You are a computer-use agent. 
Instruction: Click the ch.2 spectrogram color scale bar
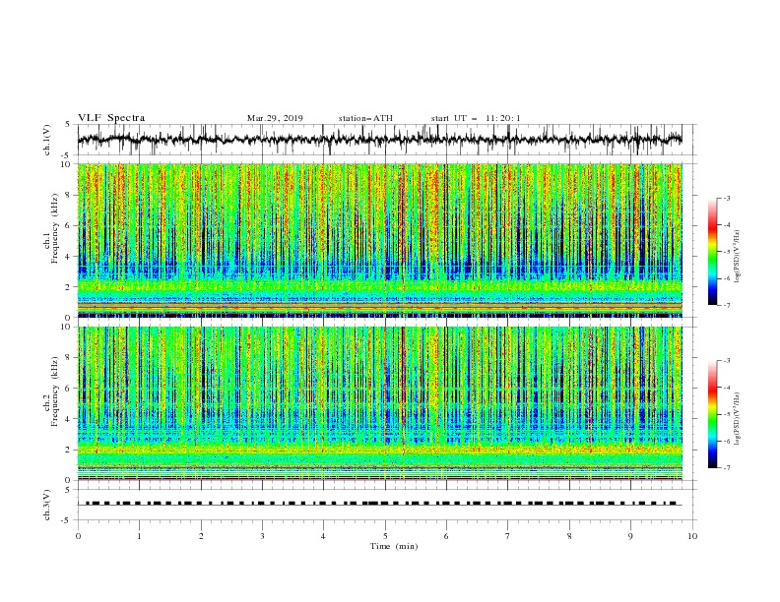pyautogui.click(x=713, y=414)
